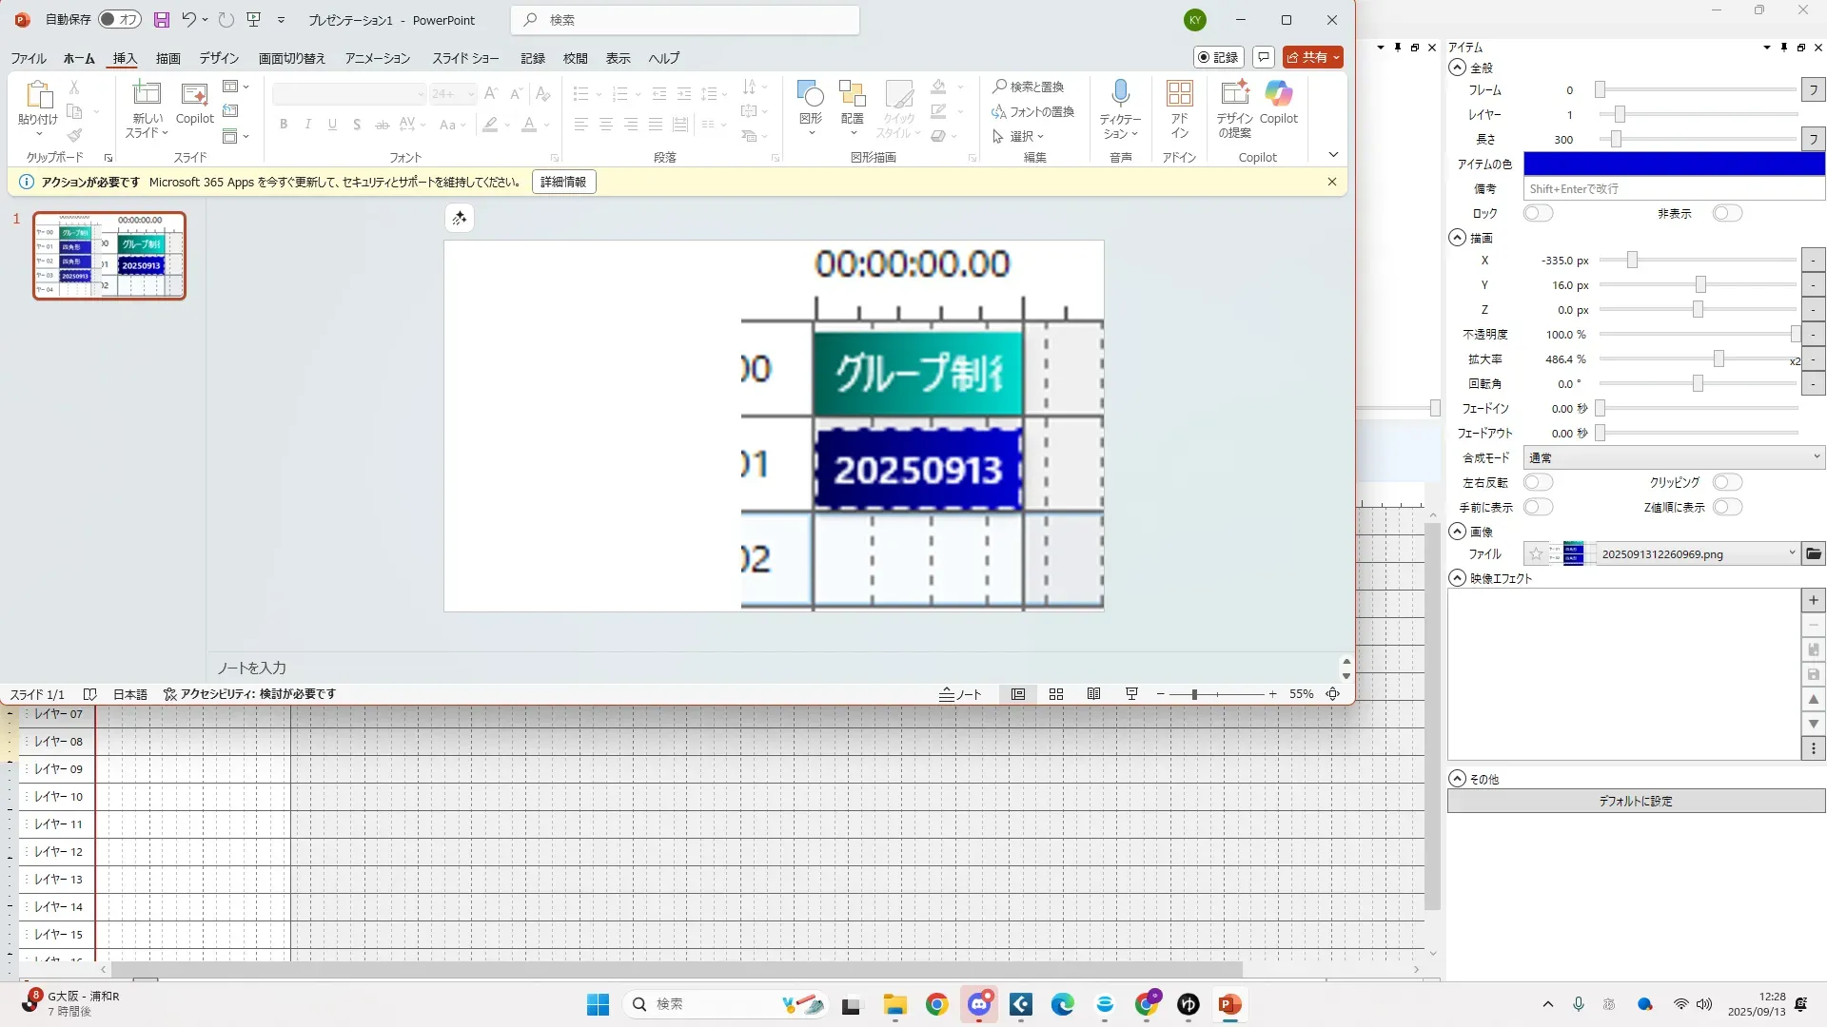Viewport: 1827px width, 1027px height.
Task: Click the 詳細情報 button
Action: pos(563,182)
